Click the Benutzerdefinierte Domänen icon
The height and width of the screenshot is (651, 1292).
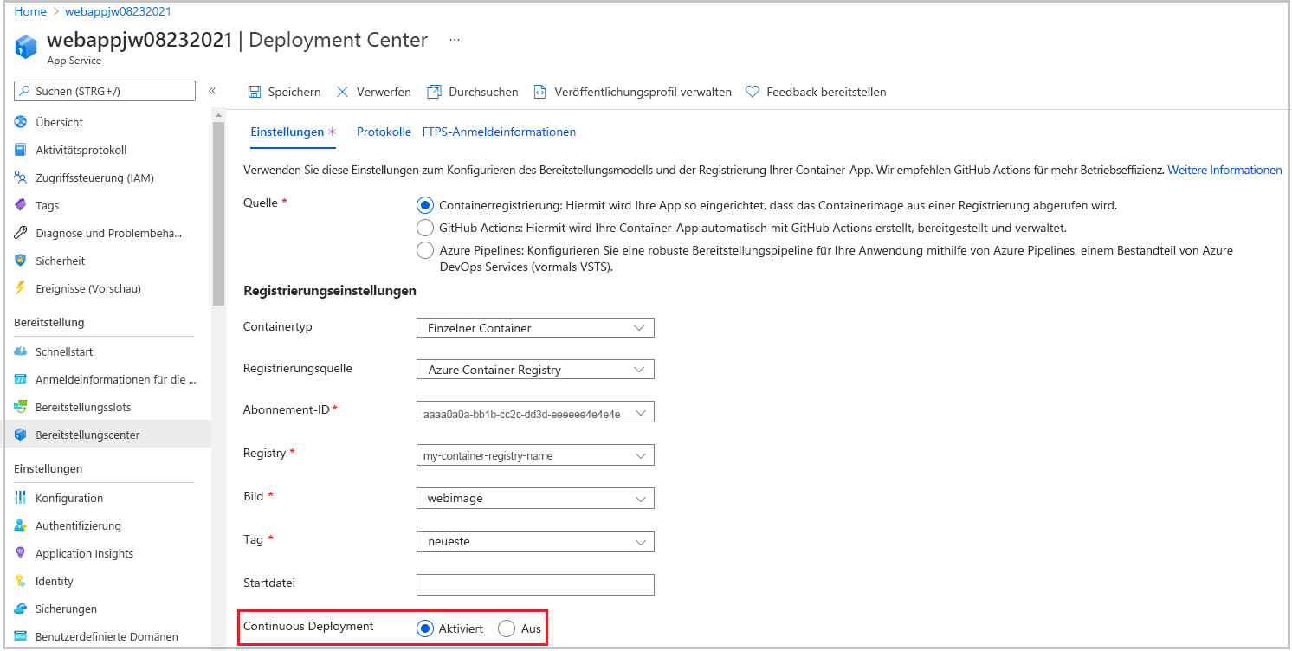point(21,636)
